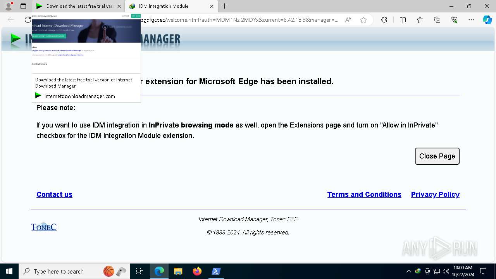Click the tab preview thumbnail image
The width and height of the screenshot is (496, 279).
pyautogui.click(x=86, y=43)
